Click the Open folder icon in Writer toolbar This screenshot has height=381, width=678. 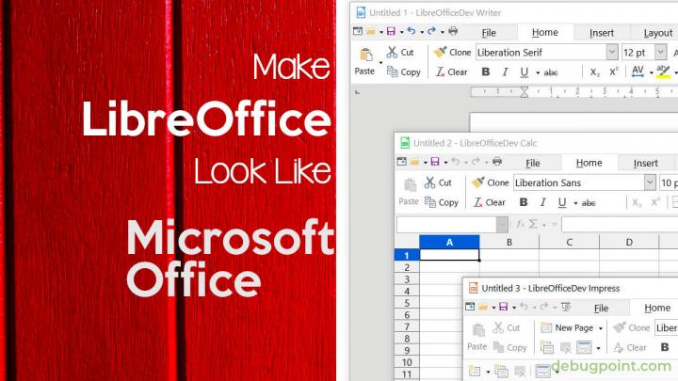click(x=371, y=31)
